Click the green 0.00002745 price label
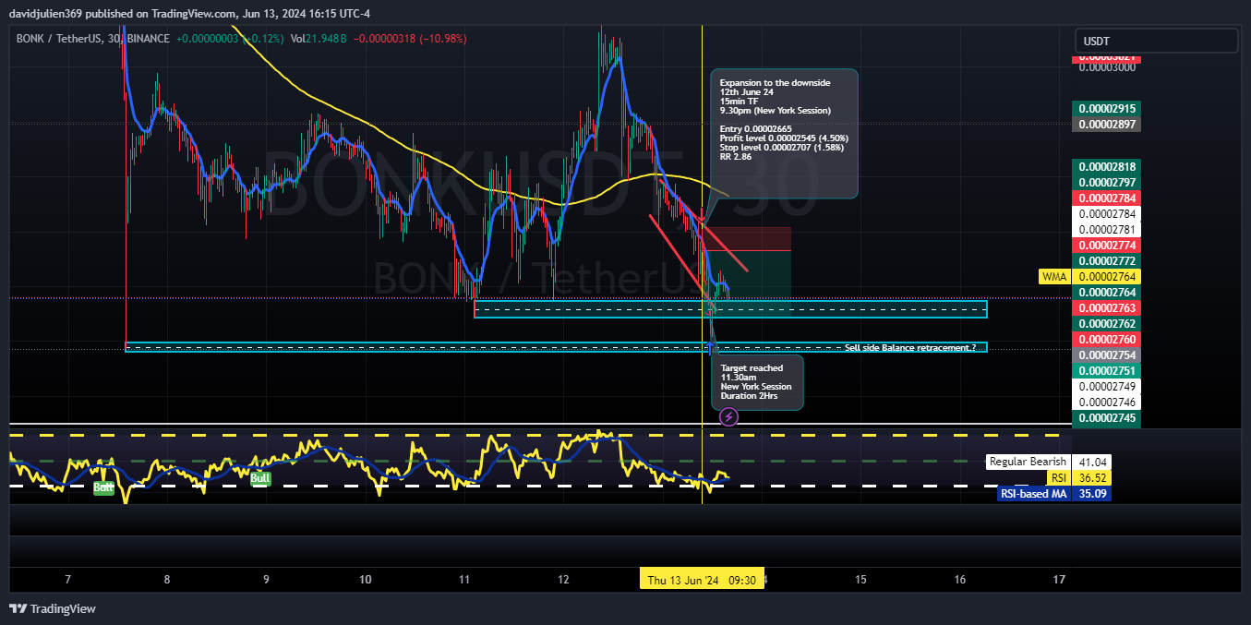Image resolution: width=1251 pixels, height=625 pixels. click(1107, 418)
